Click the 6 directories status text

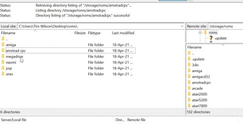click(10, 112)
